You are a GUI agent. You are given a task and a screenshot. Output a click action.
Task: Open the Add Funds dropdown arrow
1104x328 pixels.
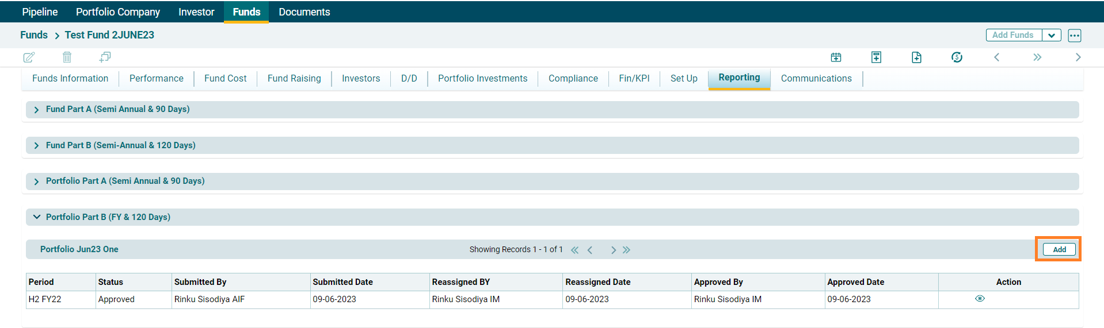coord(1051,36)
